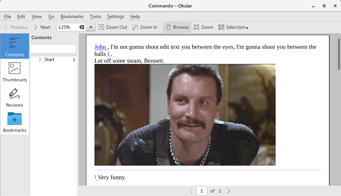This screenshot has width=341, height=196.
Task: Click the footnote 1 backlink before 'Very funny'
Action: pyautogui.click(x=95, y=177)
